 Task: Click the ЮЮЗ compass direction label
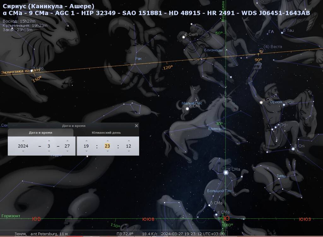point(305,219)
